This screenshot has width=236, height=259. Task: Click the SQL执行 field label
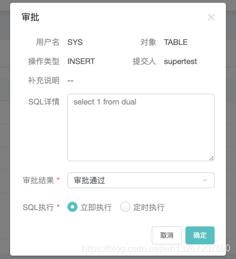38,207
